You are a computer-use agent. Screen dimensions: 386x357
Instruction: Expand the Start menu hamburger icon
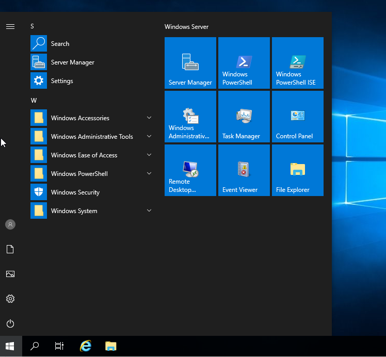click(10, 26)
